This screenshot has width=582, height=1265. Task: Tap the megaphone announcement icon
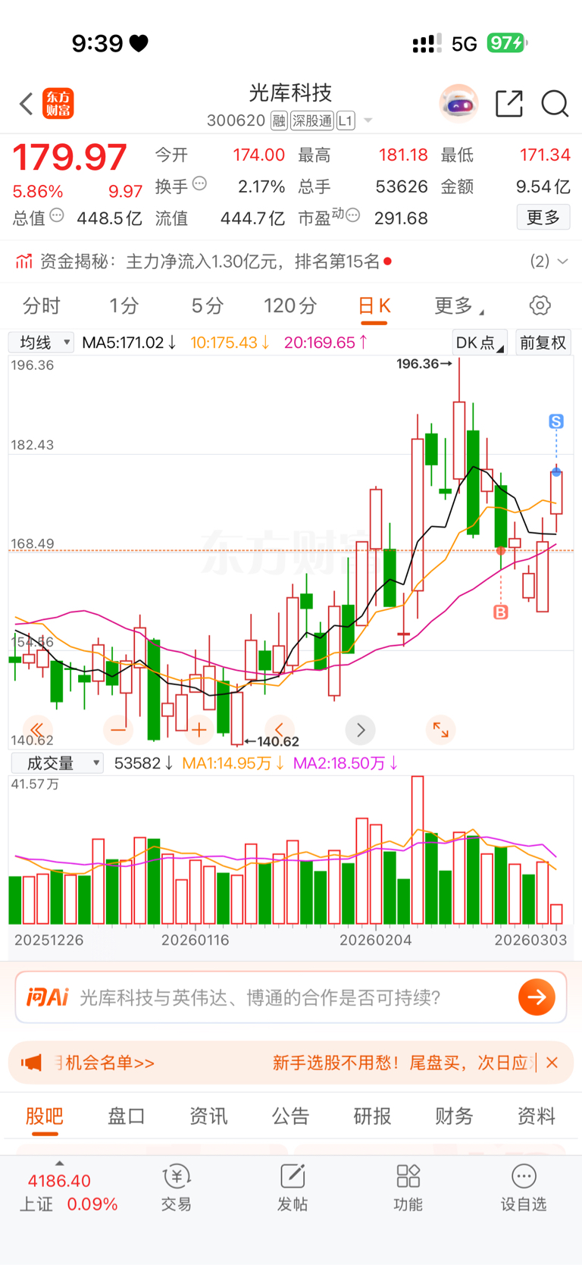[31, 1063]
